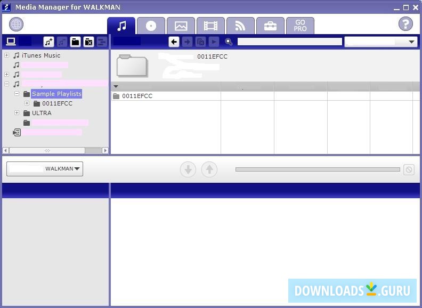The image size is (422, 308).
Task: Click tree scrollbar right arrow
Action: tap(105, 150)
